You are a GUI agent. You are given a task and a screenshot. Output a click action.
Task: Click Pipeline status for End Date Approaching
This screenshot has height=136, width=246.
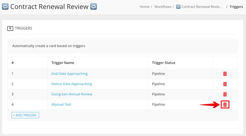pos(158,74)
